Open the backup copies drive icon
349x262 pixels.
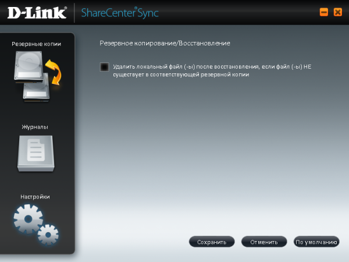pos(37,76)
